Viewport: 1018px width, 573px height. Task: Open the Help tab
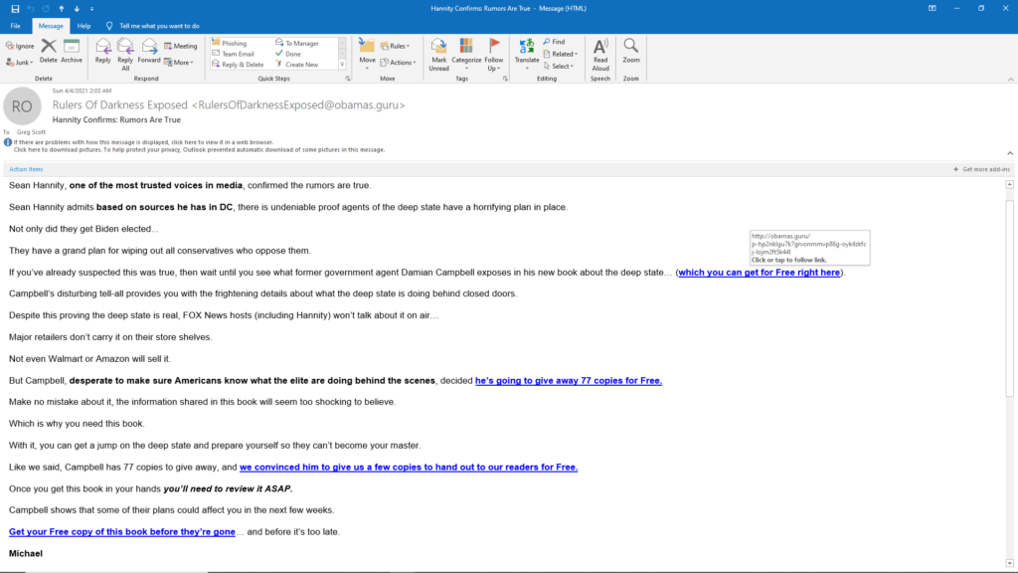[x=84, y=26]
